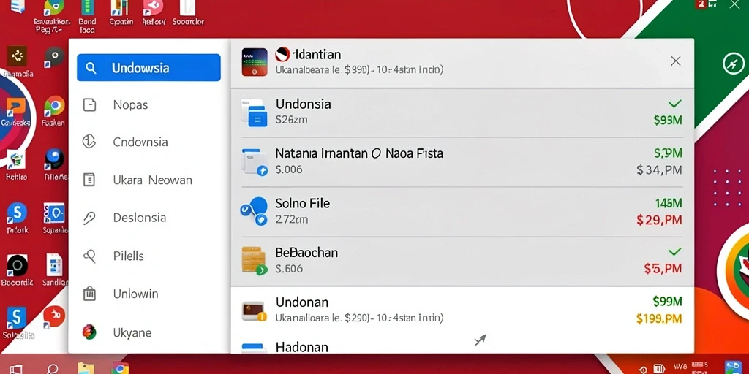749x374 pixels.
Task: Click the Unlowin trash bin icon
Action: point(89,294)
